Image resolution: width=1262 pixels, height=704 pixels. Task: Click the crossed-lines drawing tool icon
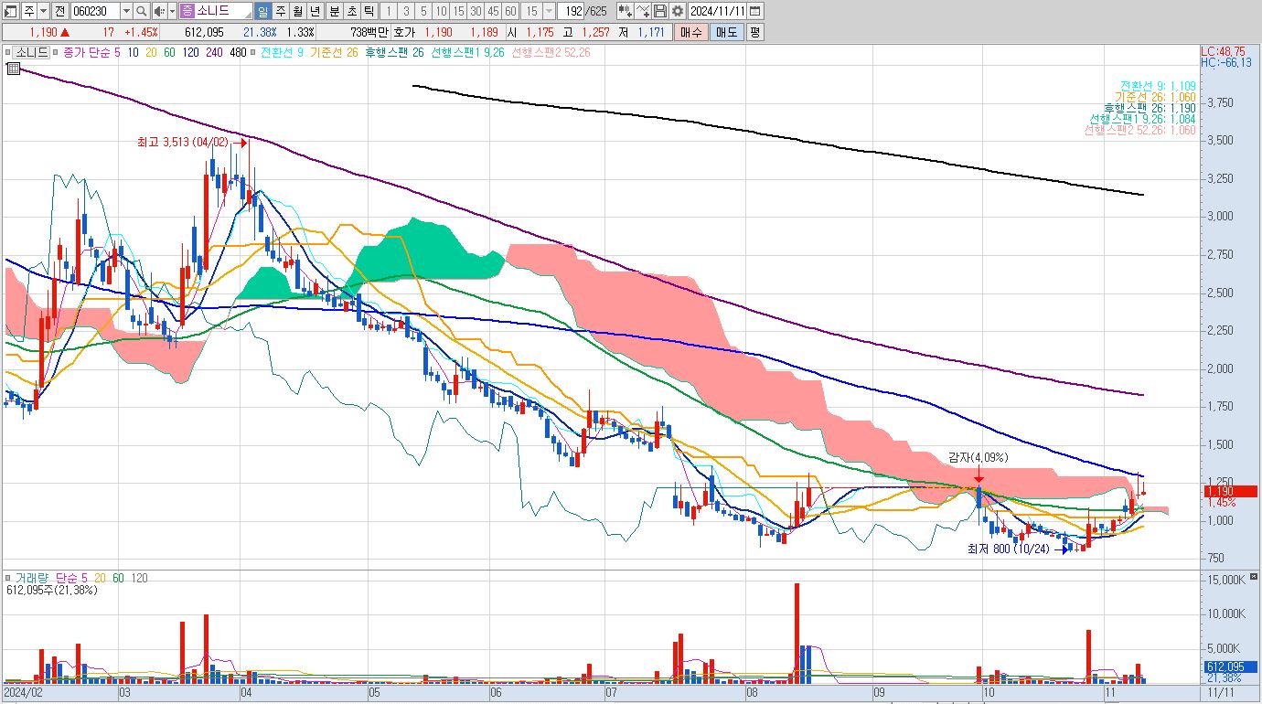pyautogui.click(x=643, y=11)
